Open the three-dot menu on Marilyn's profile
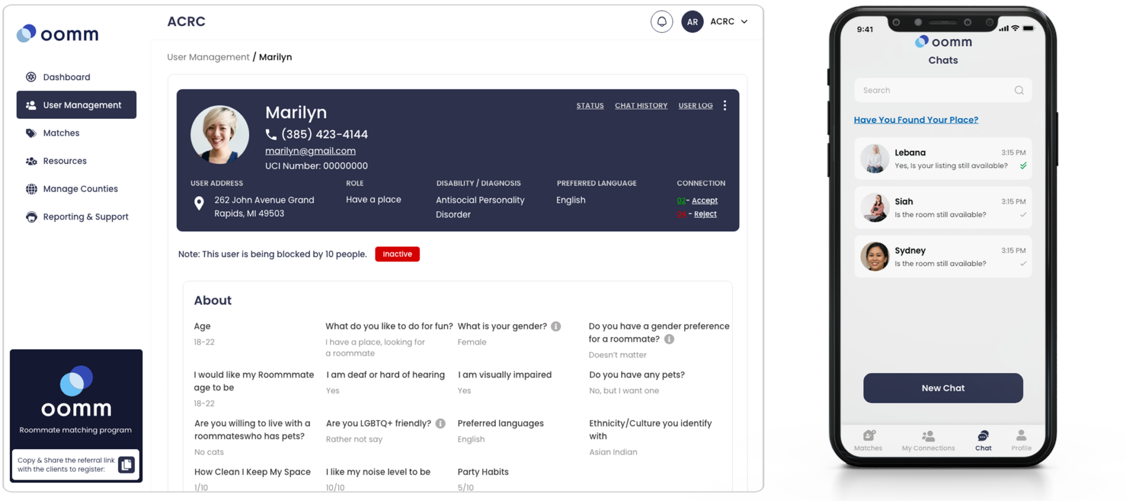 tap(725, 106)
